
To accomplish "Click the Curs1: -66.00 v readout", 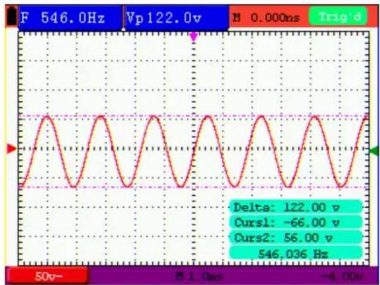I will (x=295, y=223).
